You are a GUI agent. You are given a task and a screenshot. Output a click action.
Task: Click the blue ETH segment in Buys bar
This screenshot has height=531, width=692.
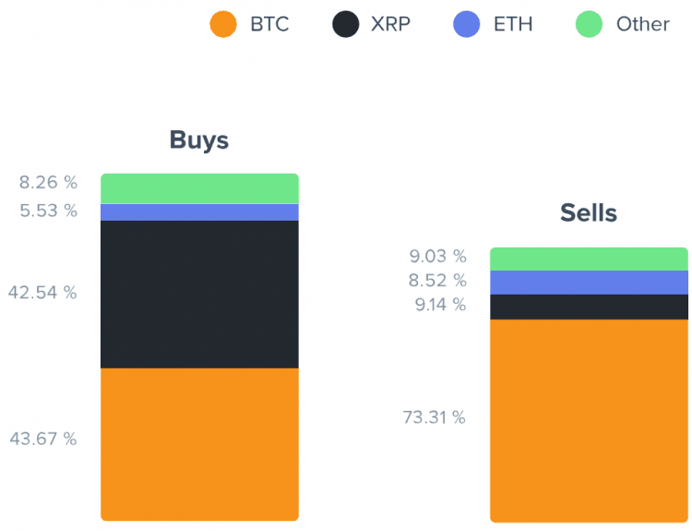click(x=199, y=212)
